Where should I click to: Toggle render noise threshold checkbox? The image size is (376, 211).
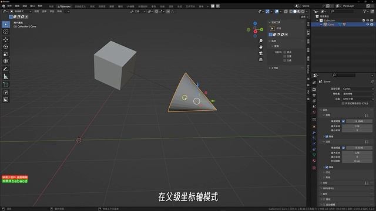pos(343,148)
